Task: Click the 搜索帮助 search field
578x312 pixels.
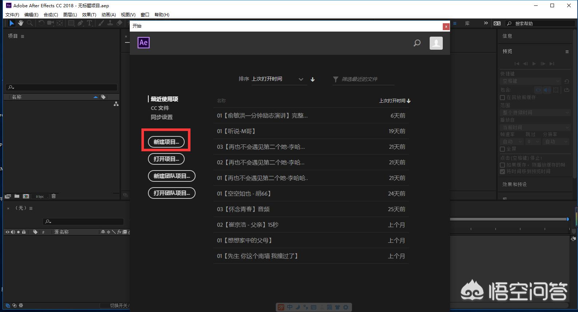Action: pyautogui.click(x=540, y=23)
